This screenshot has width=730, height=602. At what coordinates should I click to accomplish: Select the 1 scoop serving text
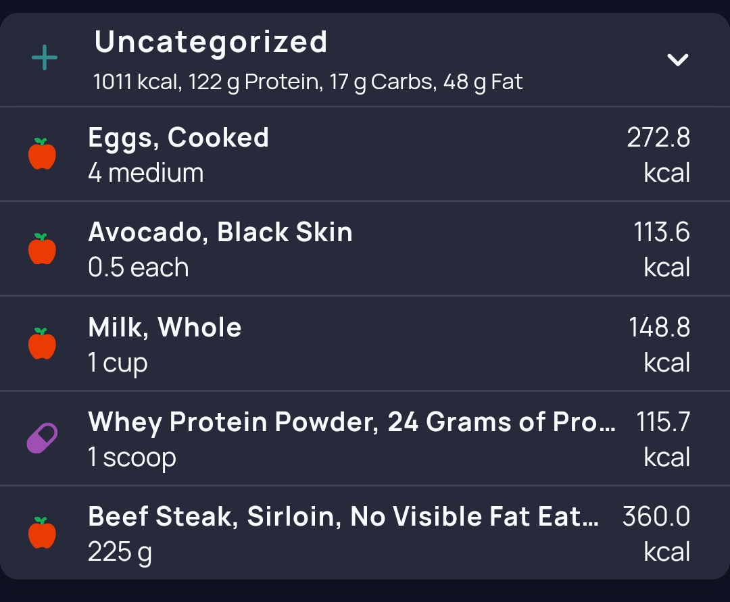tap(132, 458)
